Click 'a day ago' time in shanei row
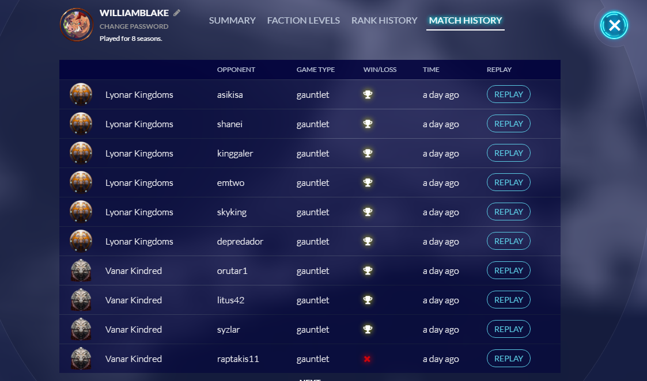This screenshot has width=647, height=381. [x=441, y=124]
